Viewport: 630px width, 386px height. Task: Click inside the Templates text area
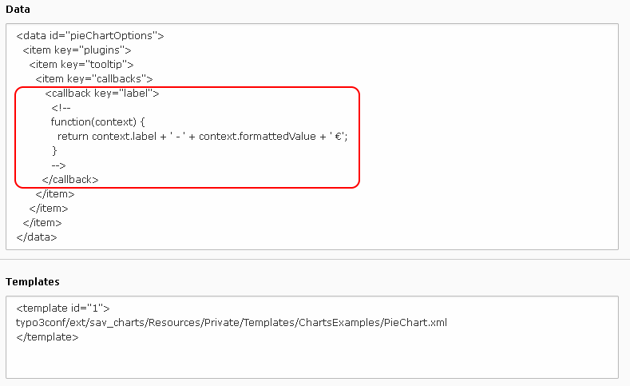(312, 337)
